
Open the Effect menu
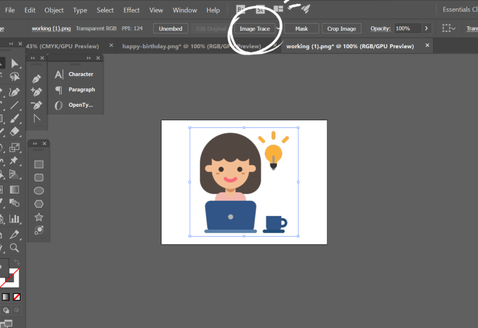[x=131, y=10]
